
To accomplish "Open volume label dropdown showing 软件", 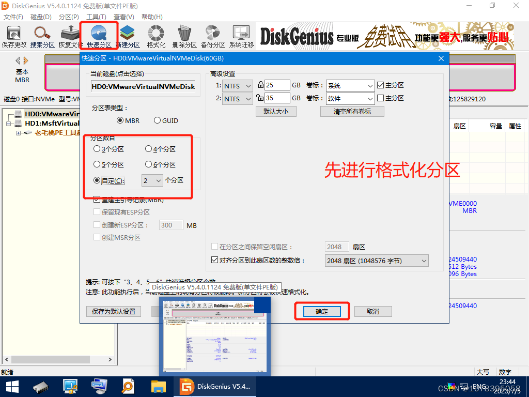I will point(350,99).
